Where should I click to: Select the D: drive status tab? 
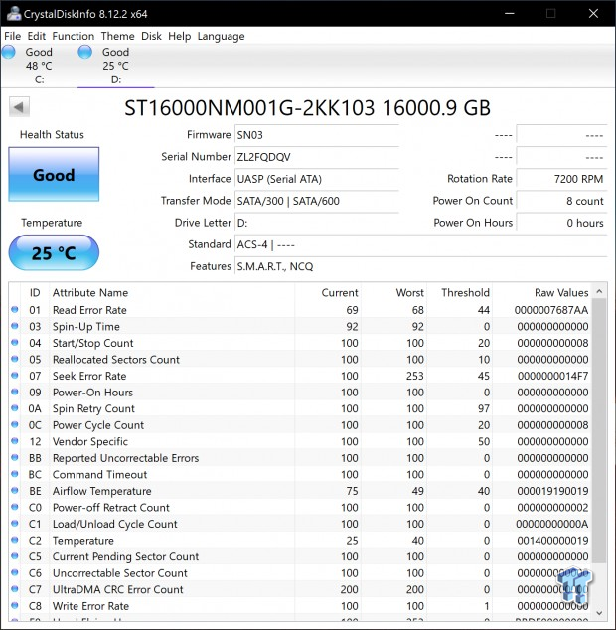tap(115, 66)
